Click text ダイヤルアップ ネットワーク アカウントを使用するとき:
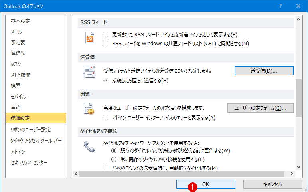The image size is (308, 192). 151,143
